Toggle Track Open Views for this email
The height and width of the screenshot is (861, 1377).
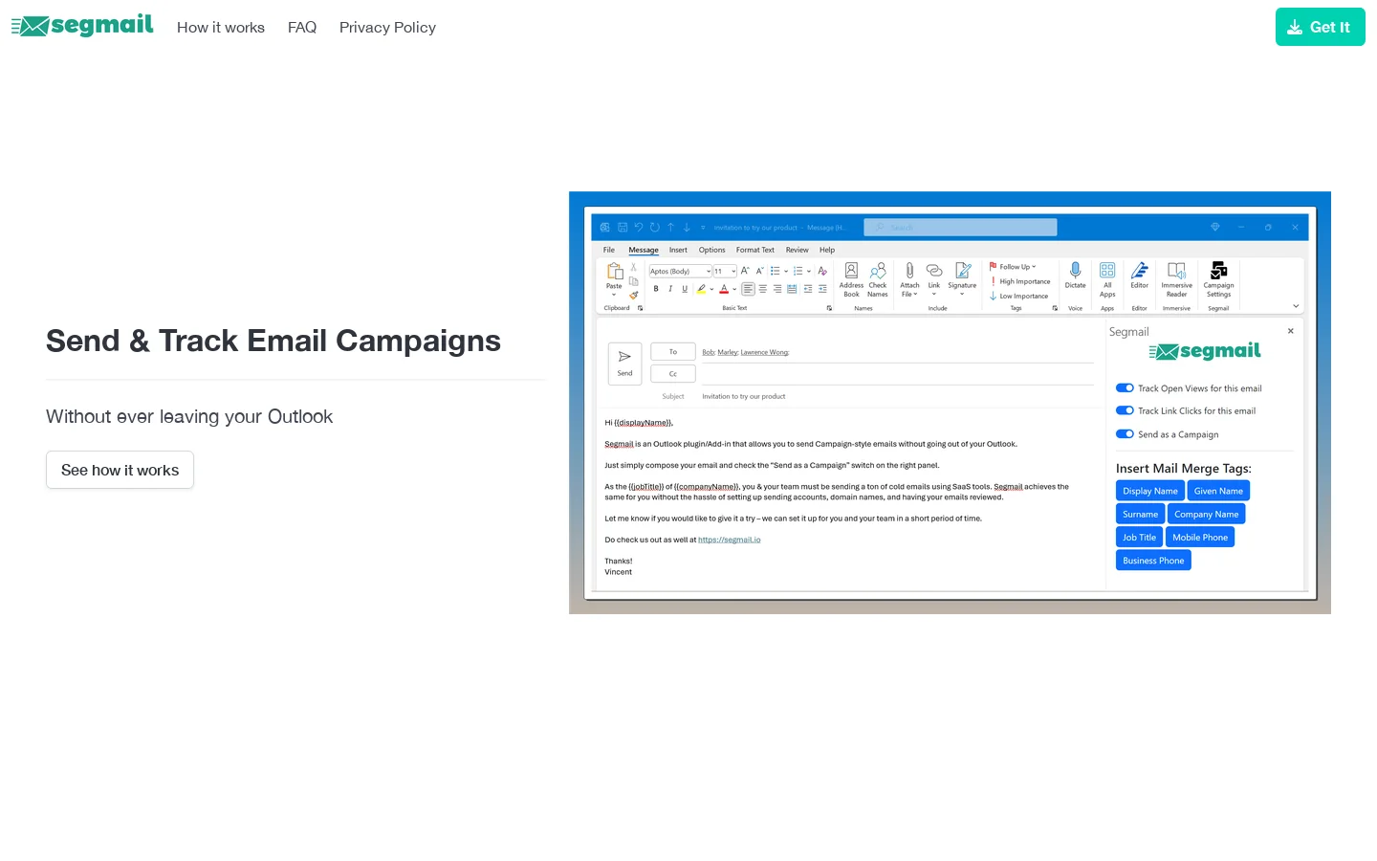point(1125,388)
